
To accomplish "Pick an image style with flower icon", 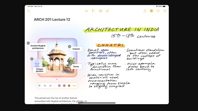I will [x=69, y=86].
